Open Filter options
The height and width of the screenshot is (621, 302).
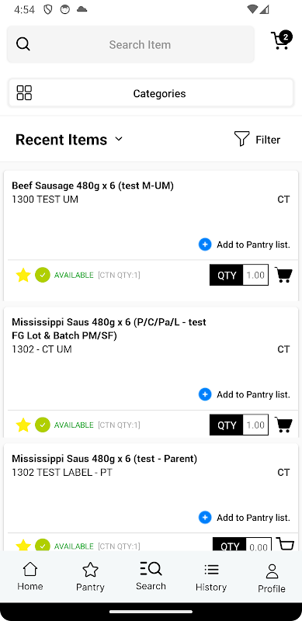pyautogui.click(x=258, y=140)
